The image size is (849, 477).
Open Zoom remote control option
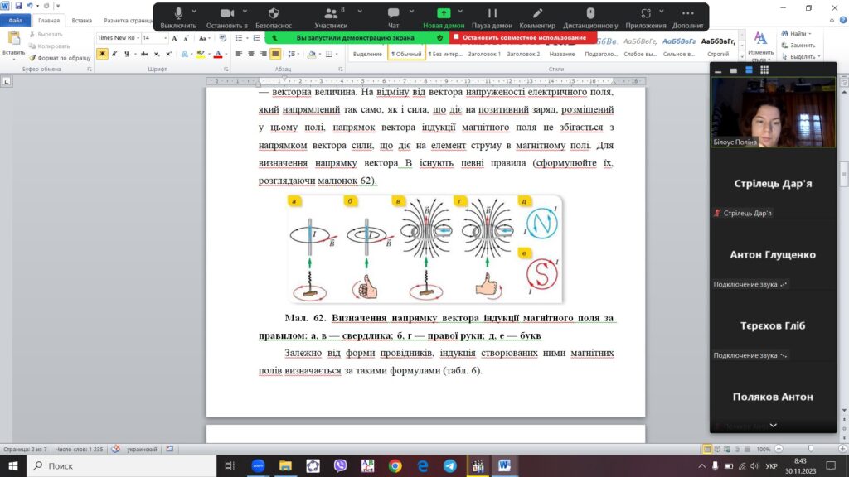point(590,17)
